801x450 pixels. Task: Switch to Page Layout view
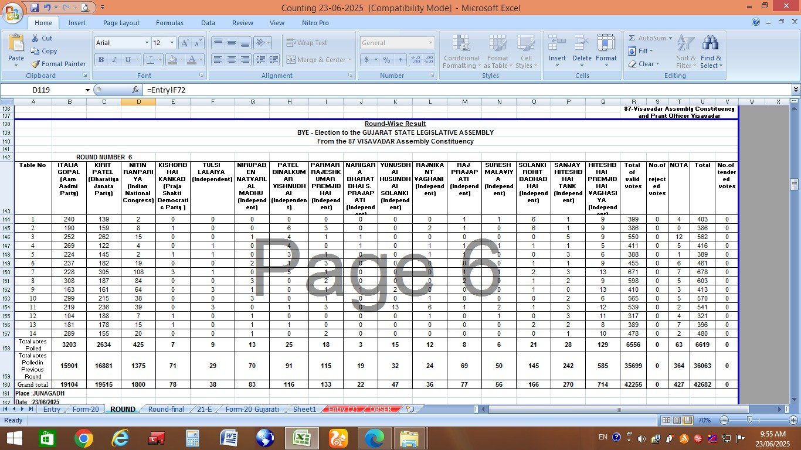pyautogui.click(x=676, y=420)
